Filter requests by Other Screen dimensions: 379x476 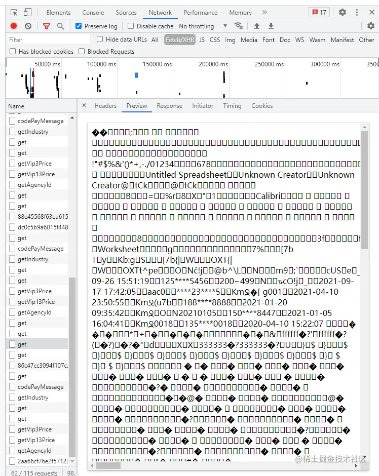pyautogui.click(x=366, y=40)
